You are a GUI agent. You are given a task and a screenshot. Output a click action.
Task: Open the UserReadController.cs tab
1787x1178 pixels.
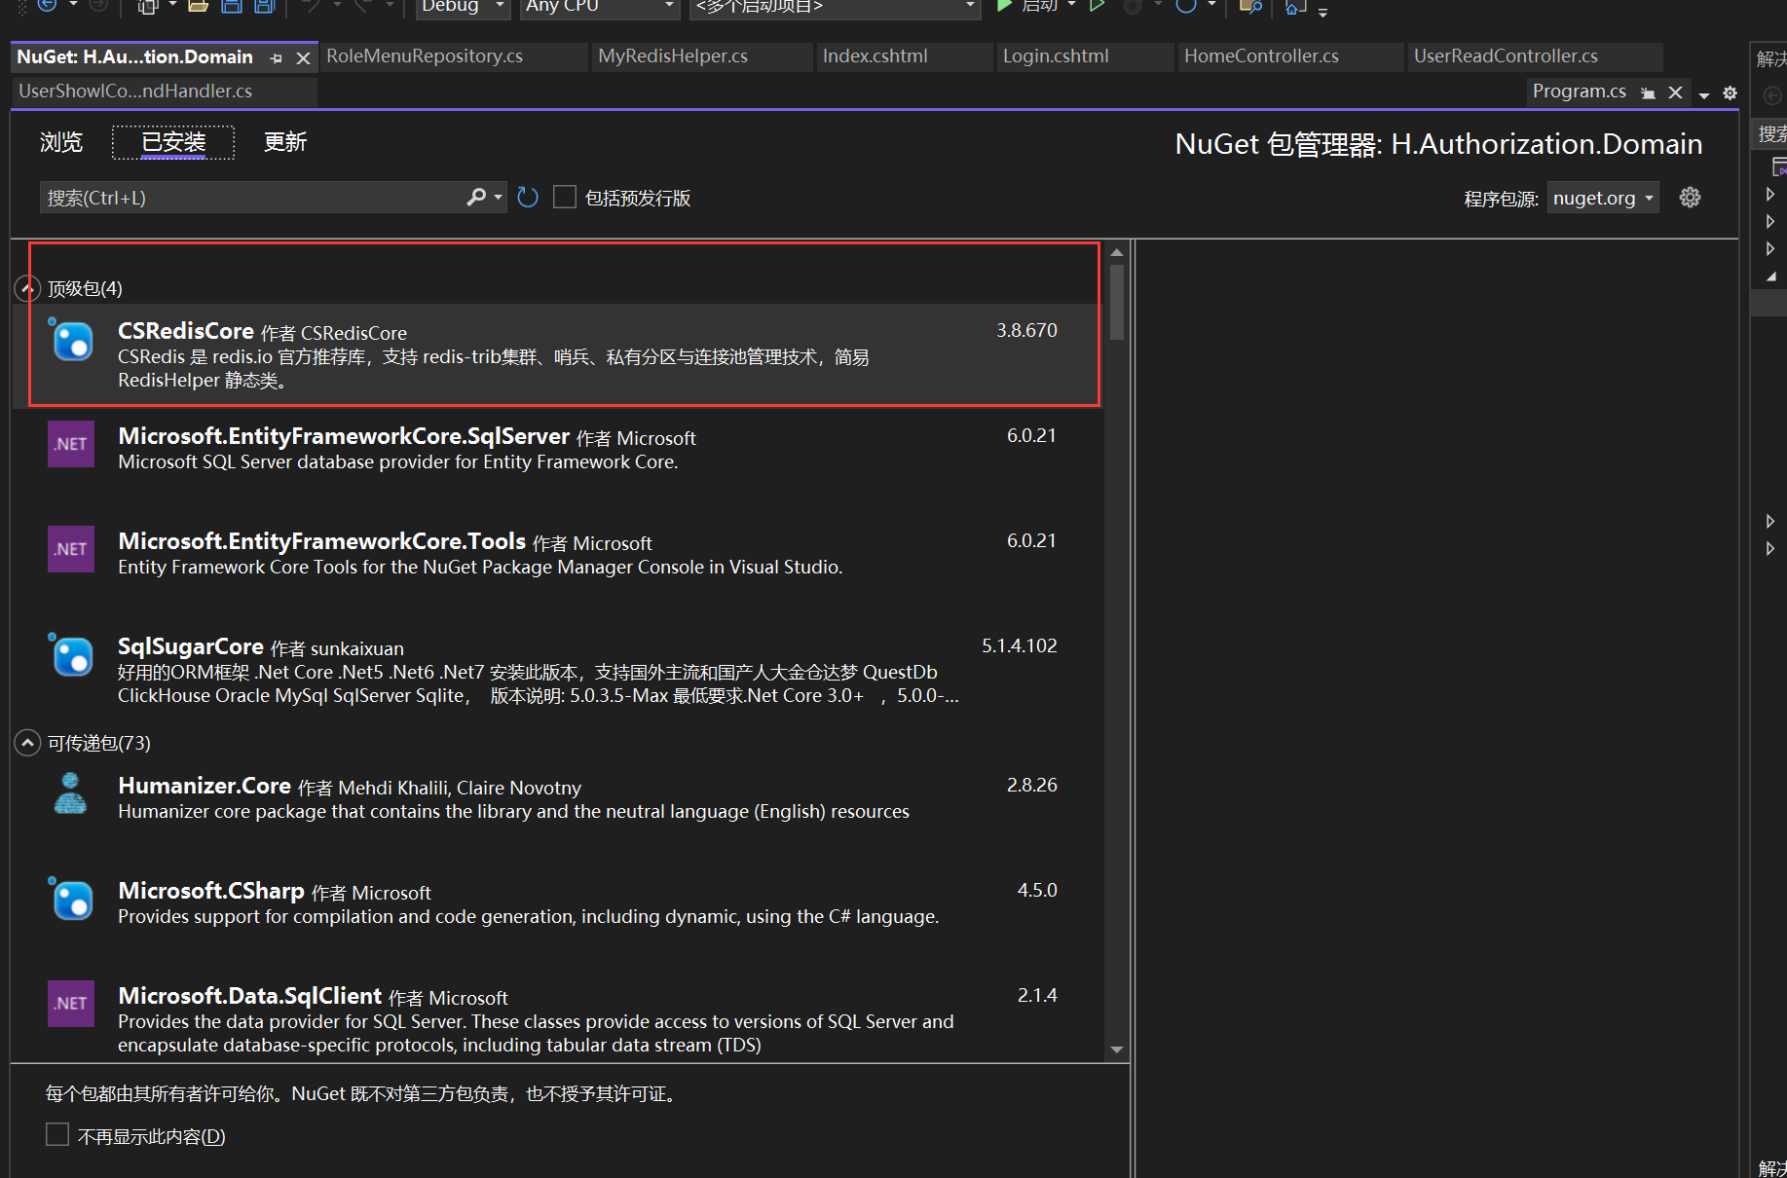1535,56
